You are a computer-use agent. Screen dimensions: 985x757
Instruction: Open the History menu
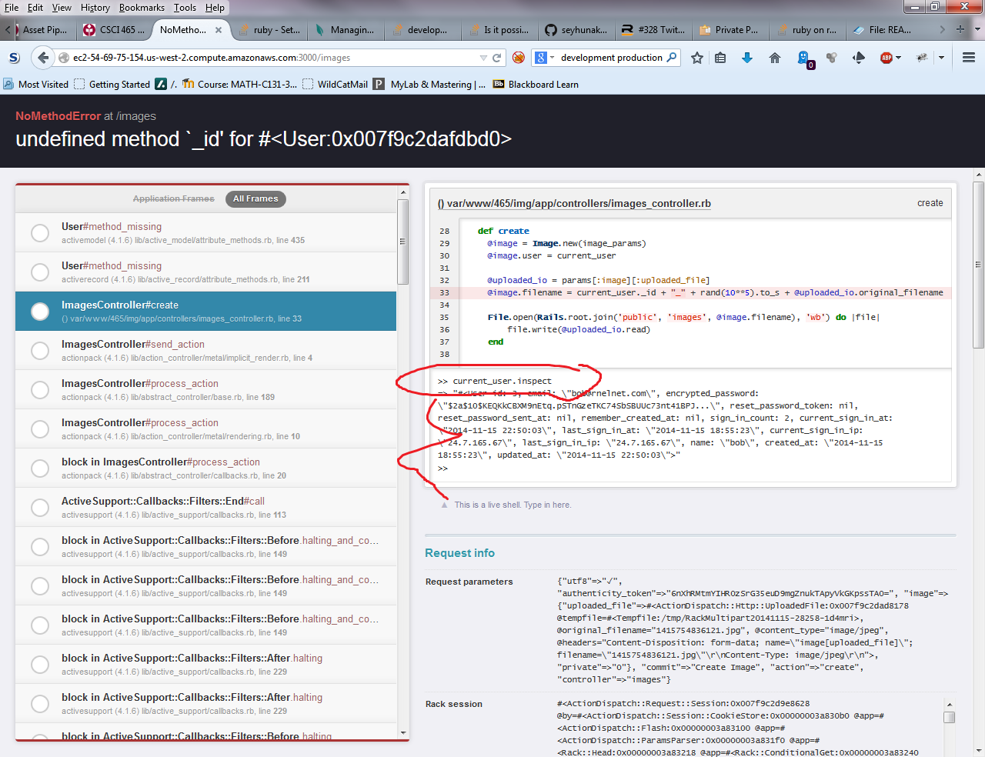pos(95,8)
